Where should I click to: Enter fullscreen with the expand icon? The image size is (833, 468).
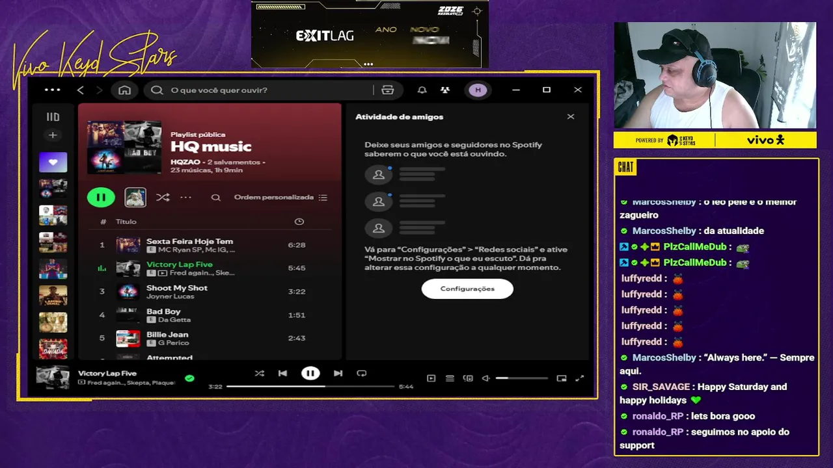pyautogui.click(x=580, y=378)
